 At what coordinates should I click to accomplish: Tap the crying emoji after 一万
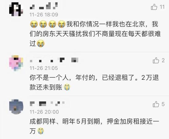[41, 131]
